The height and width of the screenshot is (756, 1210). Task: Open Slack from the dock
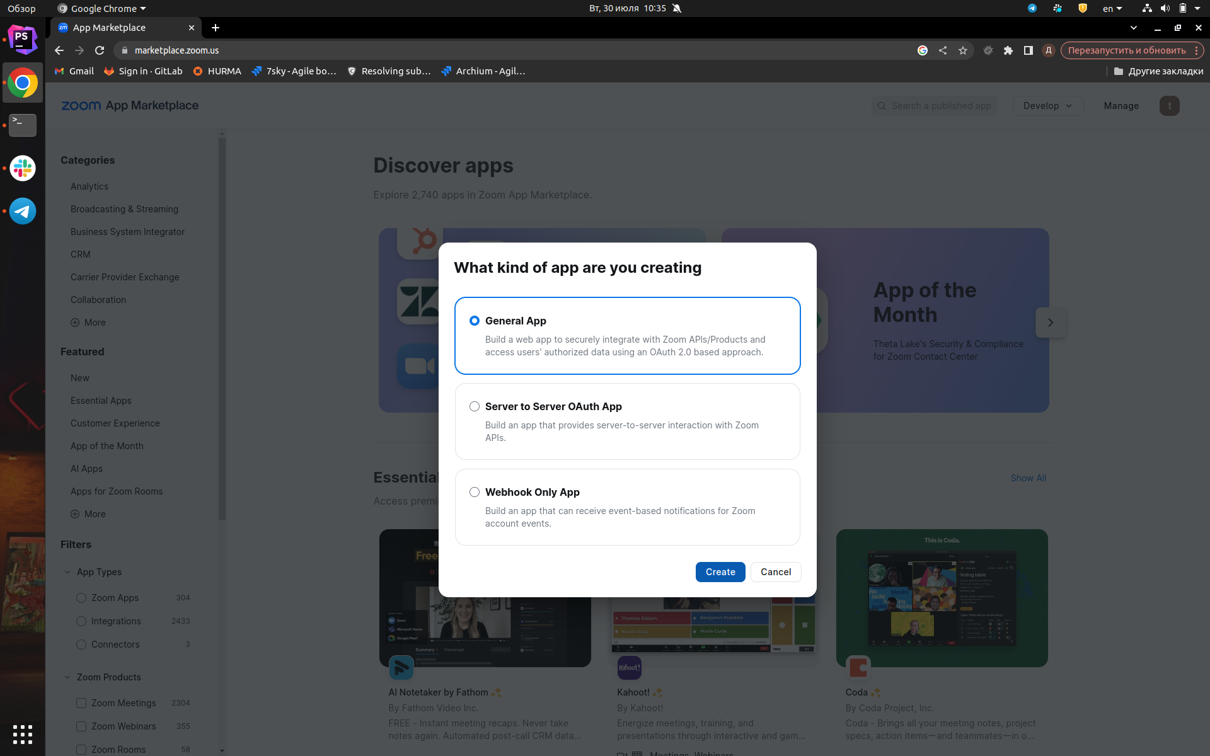click(x=23, y=168)
